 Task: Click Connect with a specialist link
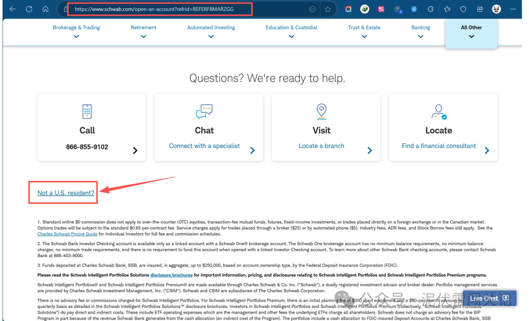(204, 146)
